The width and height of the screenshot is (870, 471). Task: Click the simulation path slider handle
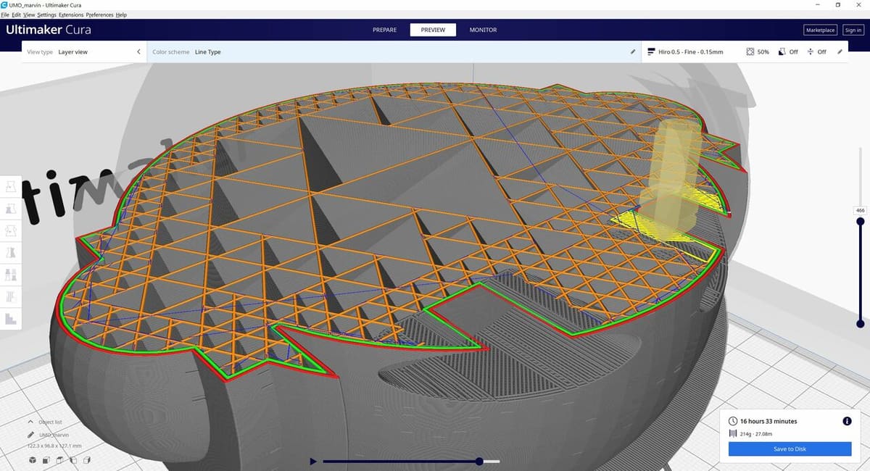pyautogui.click(x=479, y=461)
